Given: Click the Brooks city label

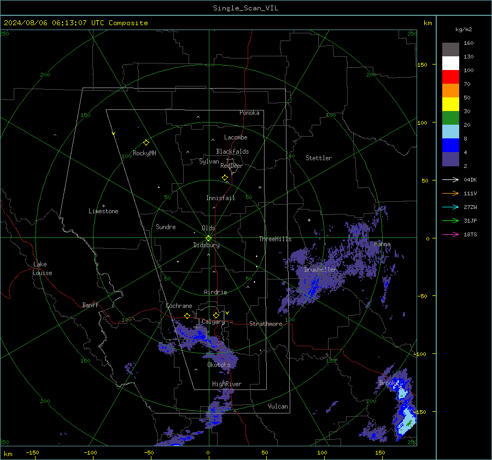Looking at the screenshot, I should [x=389, y=383].
